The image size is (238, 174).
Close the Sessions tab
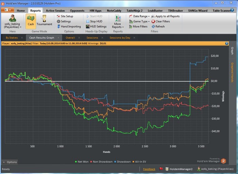coord(102,38)
